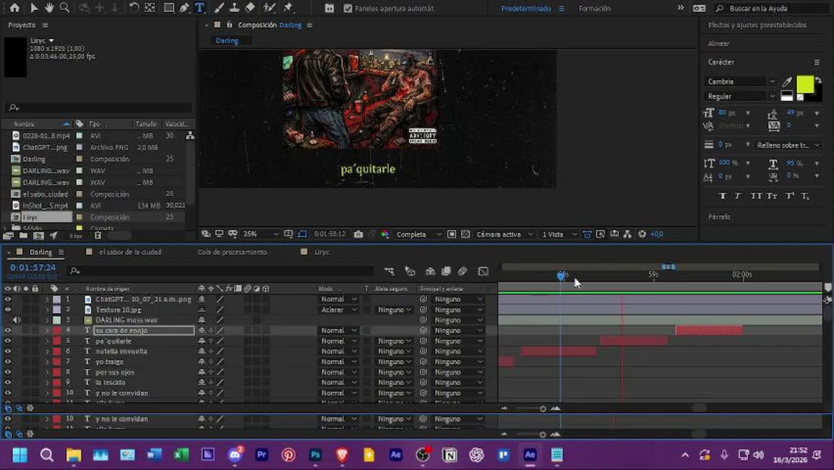Open the graph editor icon
The width and height of the screenshot is (834, 470).
(483, 271)
